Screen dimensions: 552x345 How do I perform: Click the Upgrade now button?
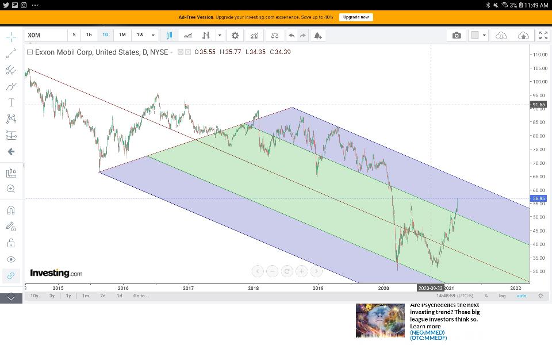pos(356,17)
